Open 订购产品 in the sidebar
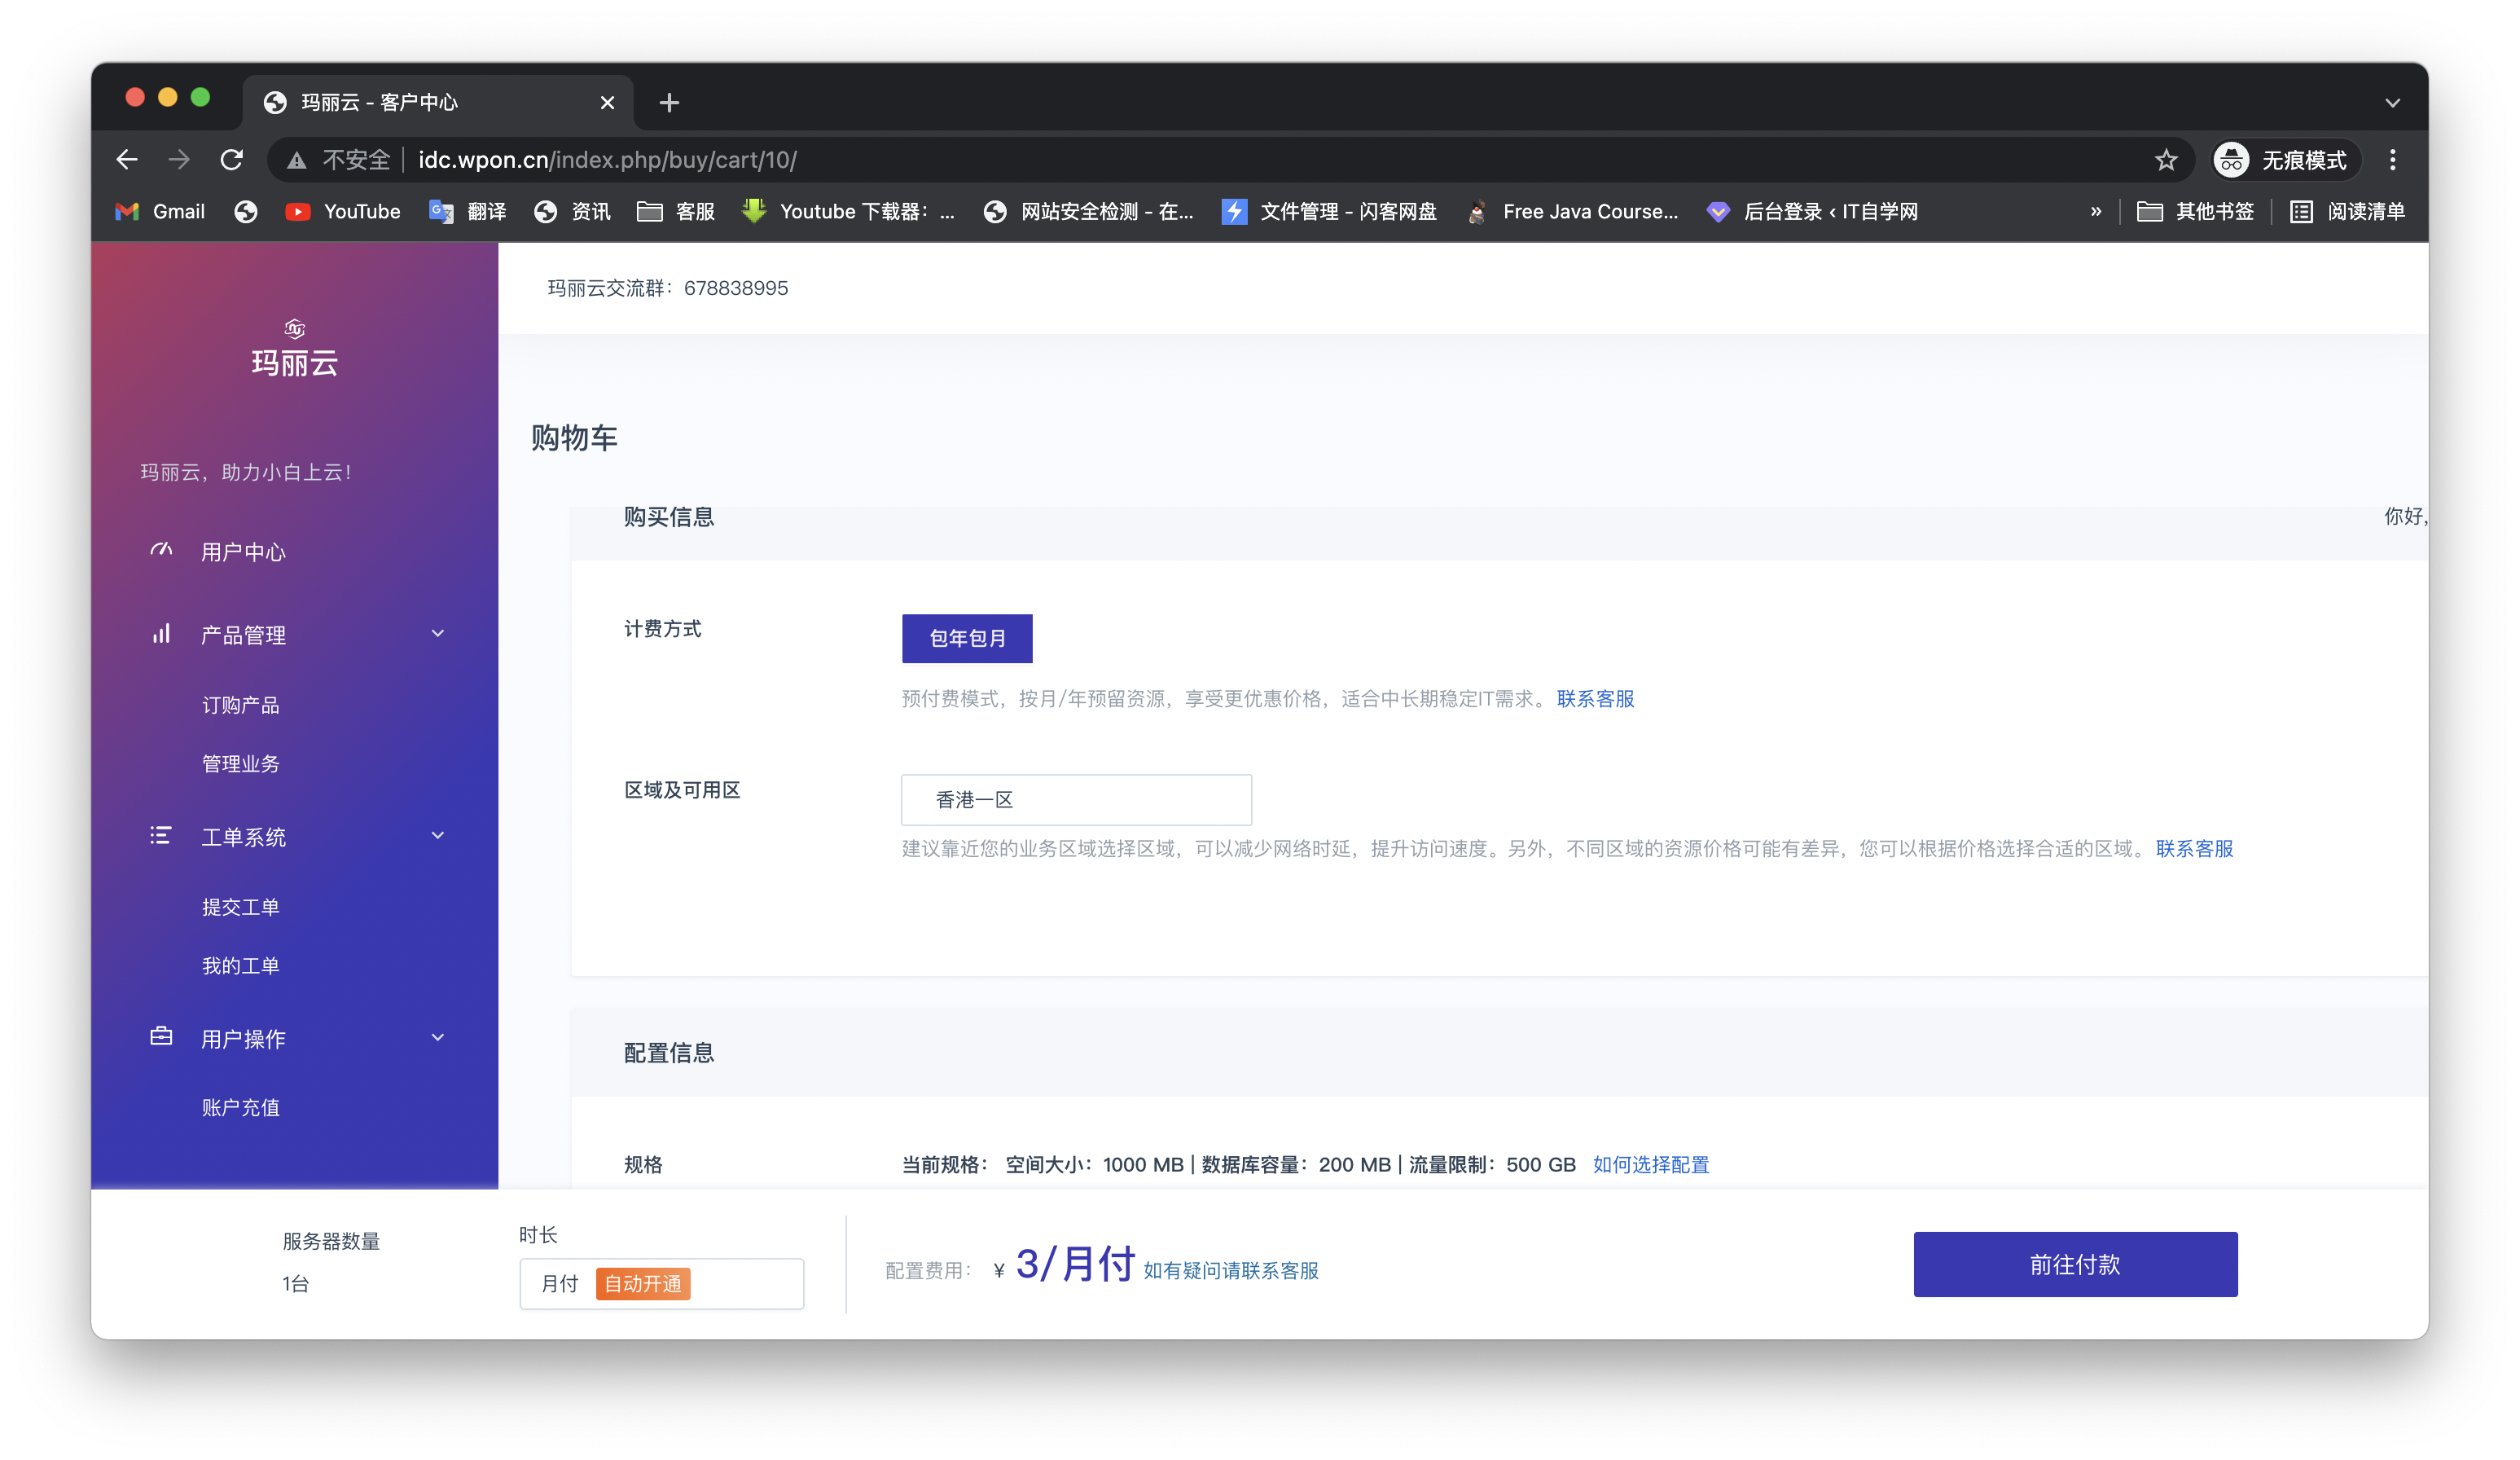 tap(241, 706)
